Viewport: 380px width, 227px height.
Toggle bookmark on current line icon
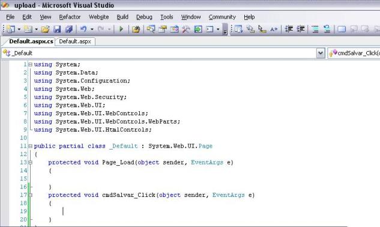coord(342,29)
